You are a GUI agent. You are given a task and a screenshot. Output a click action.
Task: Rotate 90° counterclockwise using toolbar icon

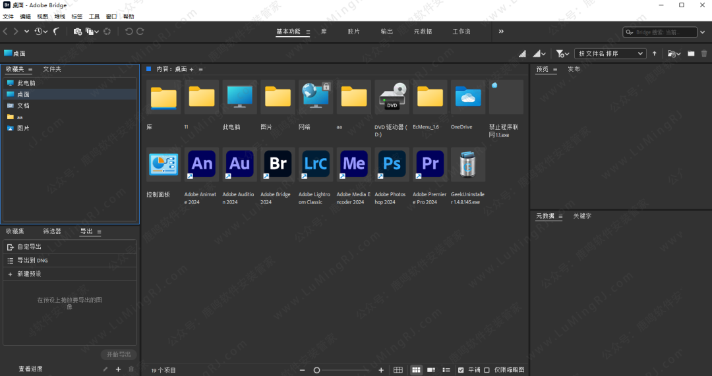(129, 31)
